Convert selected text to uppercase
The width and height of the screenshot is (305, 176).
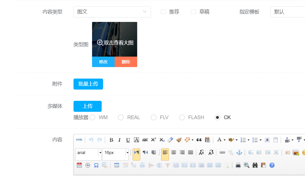pyautogui.click(x=202, y=152)
